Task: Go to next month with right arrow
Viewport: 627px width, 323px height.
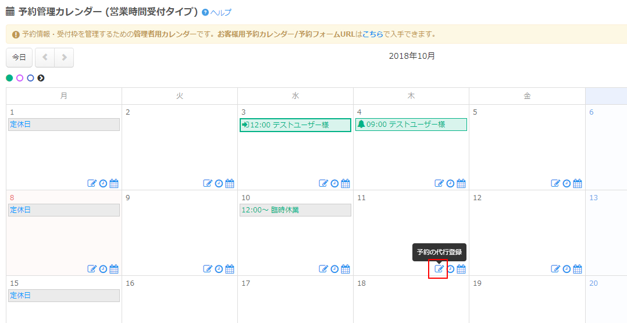Action: 64,58
